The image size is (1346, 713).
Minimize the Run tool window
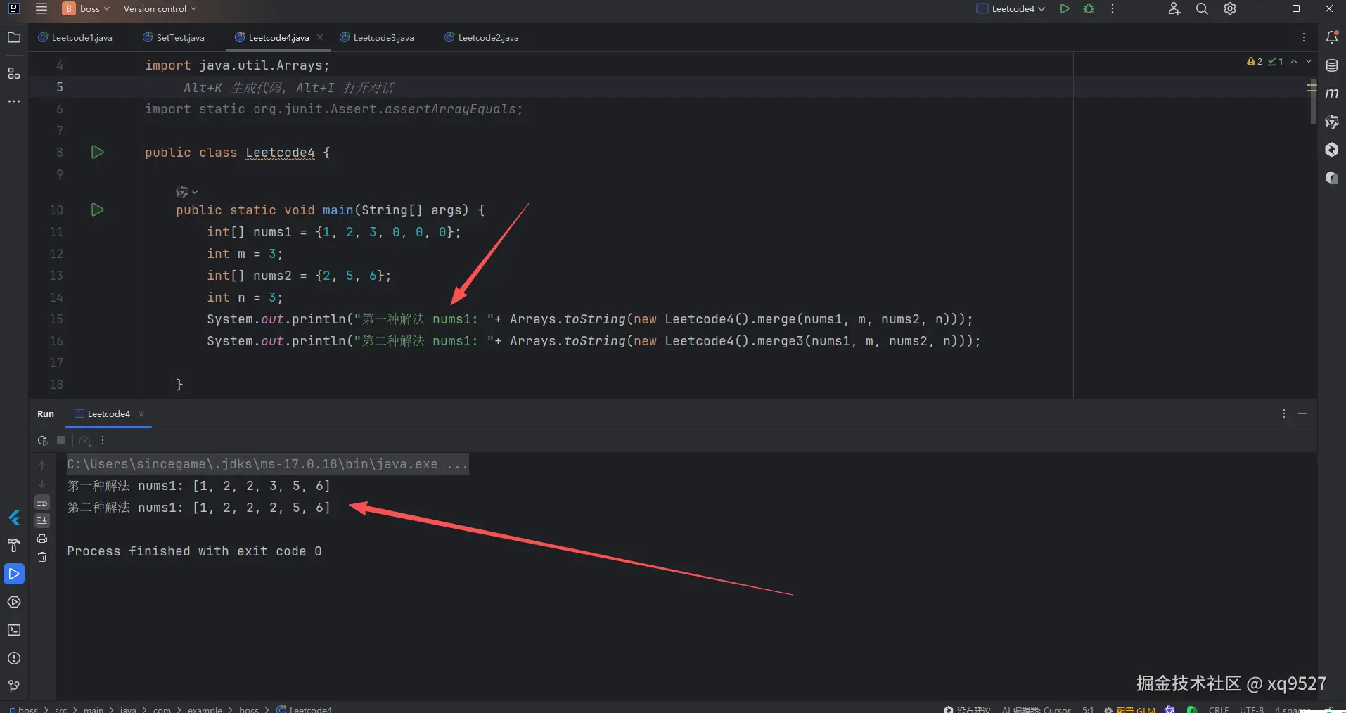pos(1302,413)
